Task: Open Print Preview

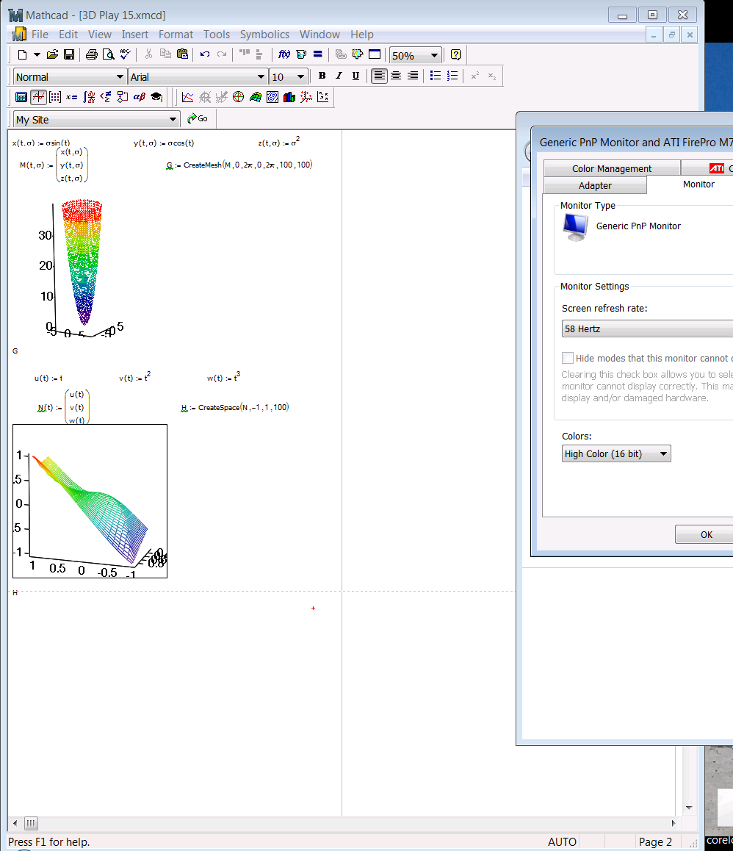Action: point(109,55)
